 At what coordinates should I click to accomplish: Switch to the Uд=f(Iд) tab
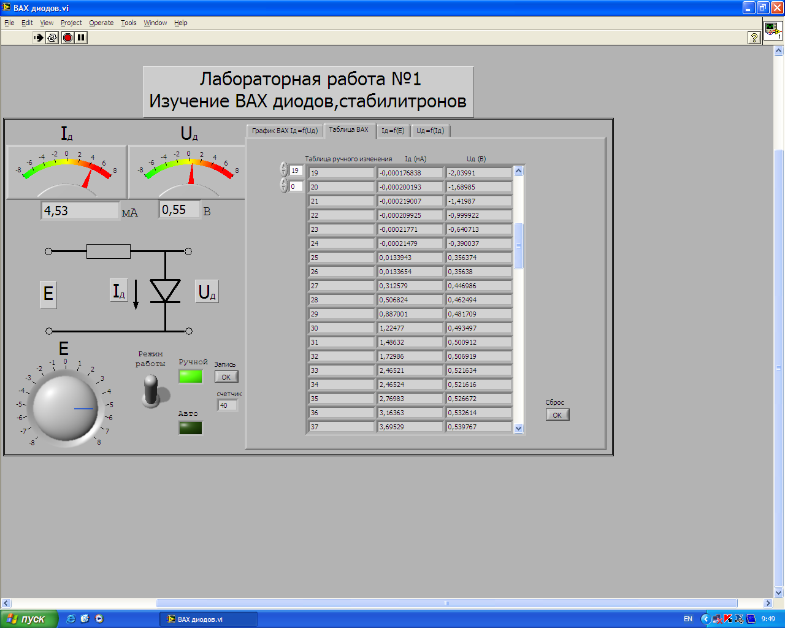(x=431, y=131)
